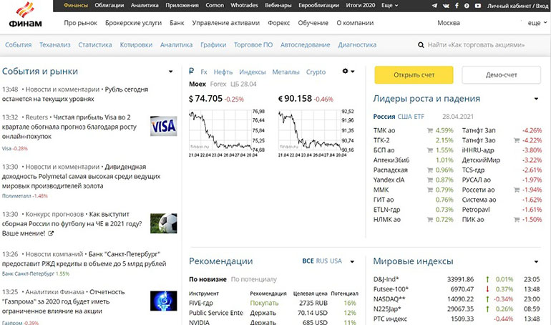Screen dimensions: 551x325
Task: Select the Металлы quotes tab
Action: (286, 72)
